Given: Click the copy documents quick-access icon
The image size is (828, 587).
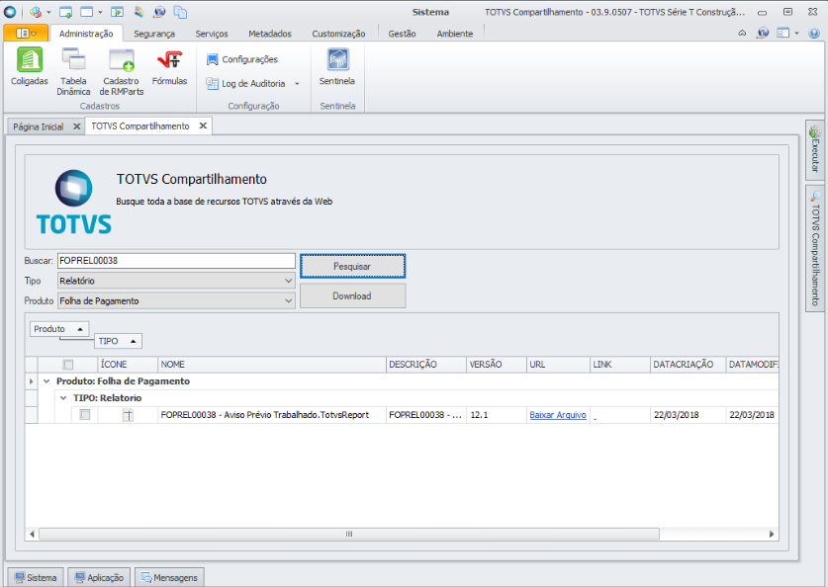Looking at the screenshot, I should pos(180,12).
